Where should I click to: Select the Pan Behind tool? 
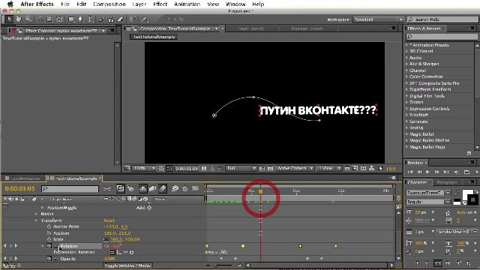[59, 19]
